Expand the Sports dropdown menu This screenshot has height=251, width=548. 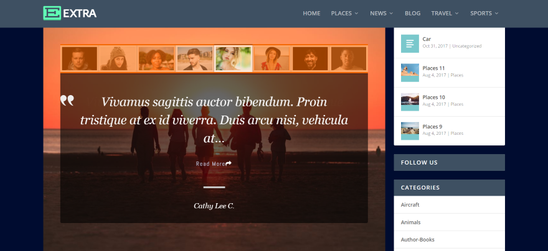coord(484,13)
